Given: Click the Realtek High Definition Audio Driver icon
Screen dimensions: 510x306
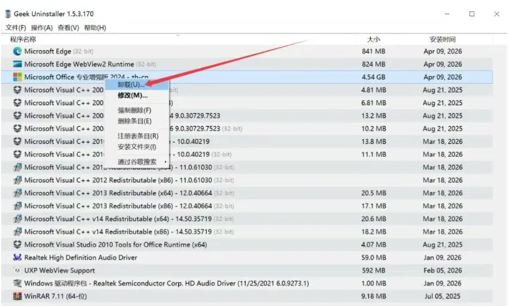Looking at the screenshot, I should coord(17,258).
